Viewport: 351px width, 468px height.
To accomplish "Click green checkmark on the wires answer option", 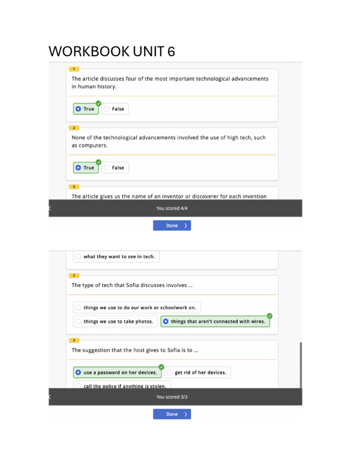I will coord(270,316).
